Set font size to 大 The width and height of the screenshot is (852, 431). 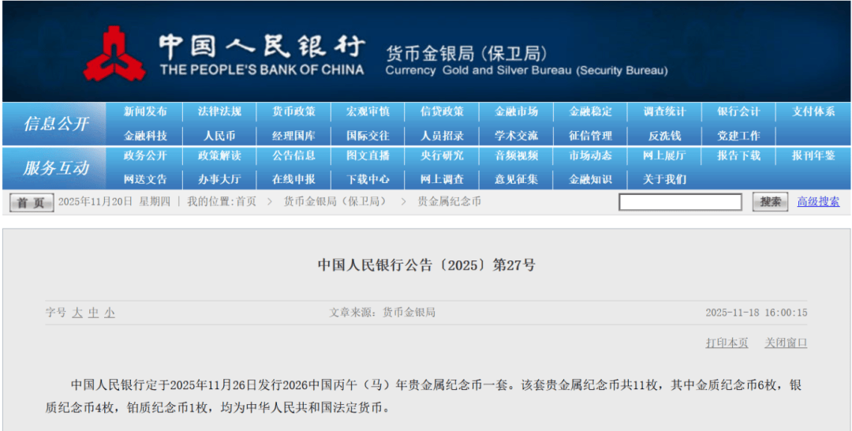pyautogui.click(x=77, y=313)
